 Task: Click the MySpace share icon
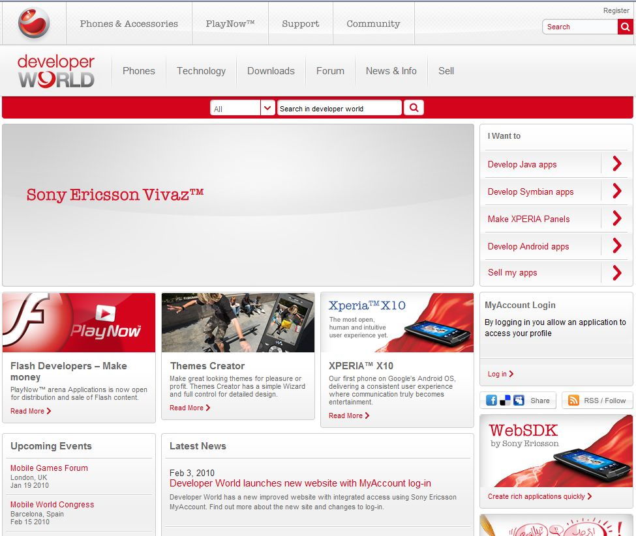click(x=519, y=401)
